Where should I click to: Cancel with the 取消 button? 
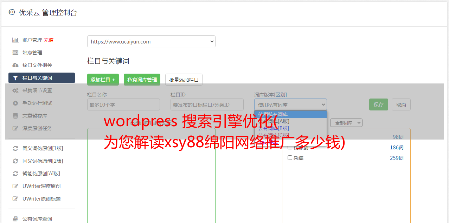401,104
